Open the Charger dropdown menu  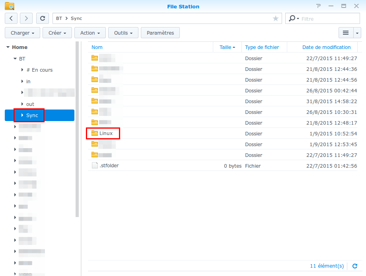tap(22, 33)
